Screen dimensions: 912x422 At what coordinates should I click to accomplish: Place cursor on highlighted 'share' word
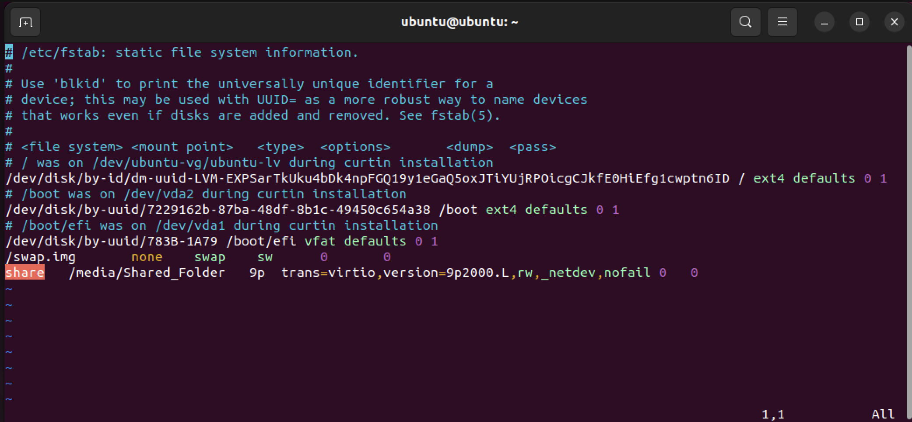tap(25, 273)
